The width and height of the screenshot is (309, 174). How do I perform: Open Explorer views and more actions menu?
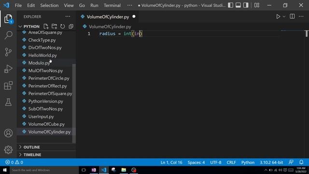68,16
